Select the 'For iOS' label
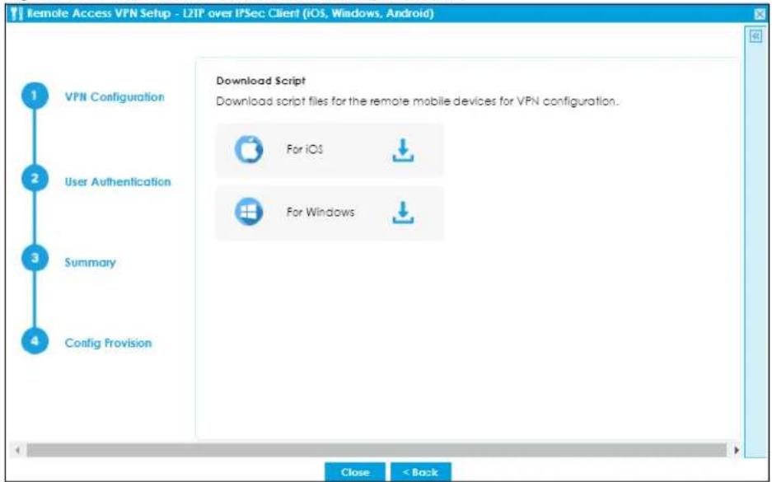This screenshot has width=772, height=482. coord(304,150)
